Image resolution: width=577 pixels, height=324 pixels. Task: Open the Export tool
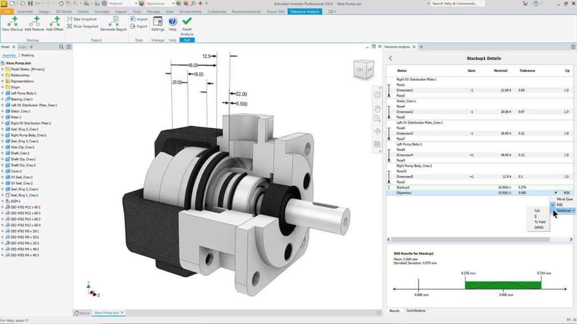pyautogui.click(x=137, y=26)
